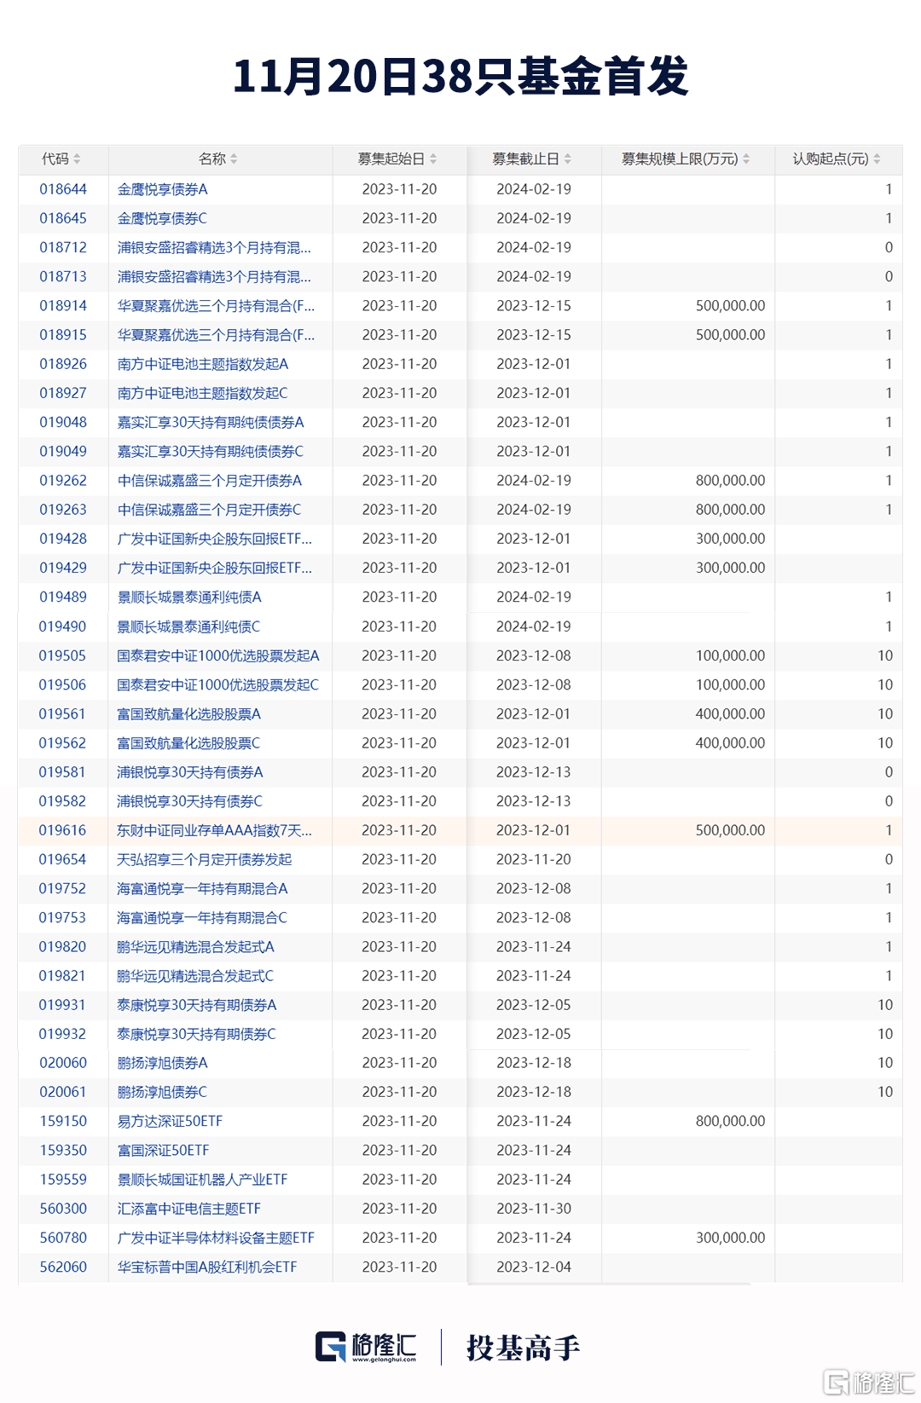
Task: Click fund code 020060
Action: click(63, 1063)
